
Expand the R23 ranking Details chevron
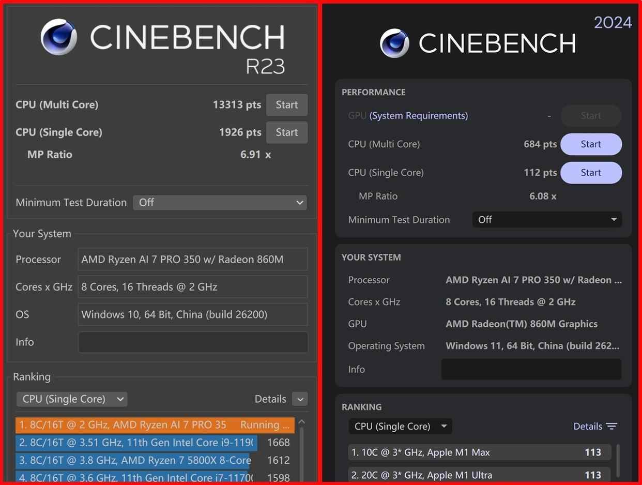[x=300, y=399]
